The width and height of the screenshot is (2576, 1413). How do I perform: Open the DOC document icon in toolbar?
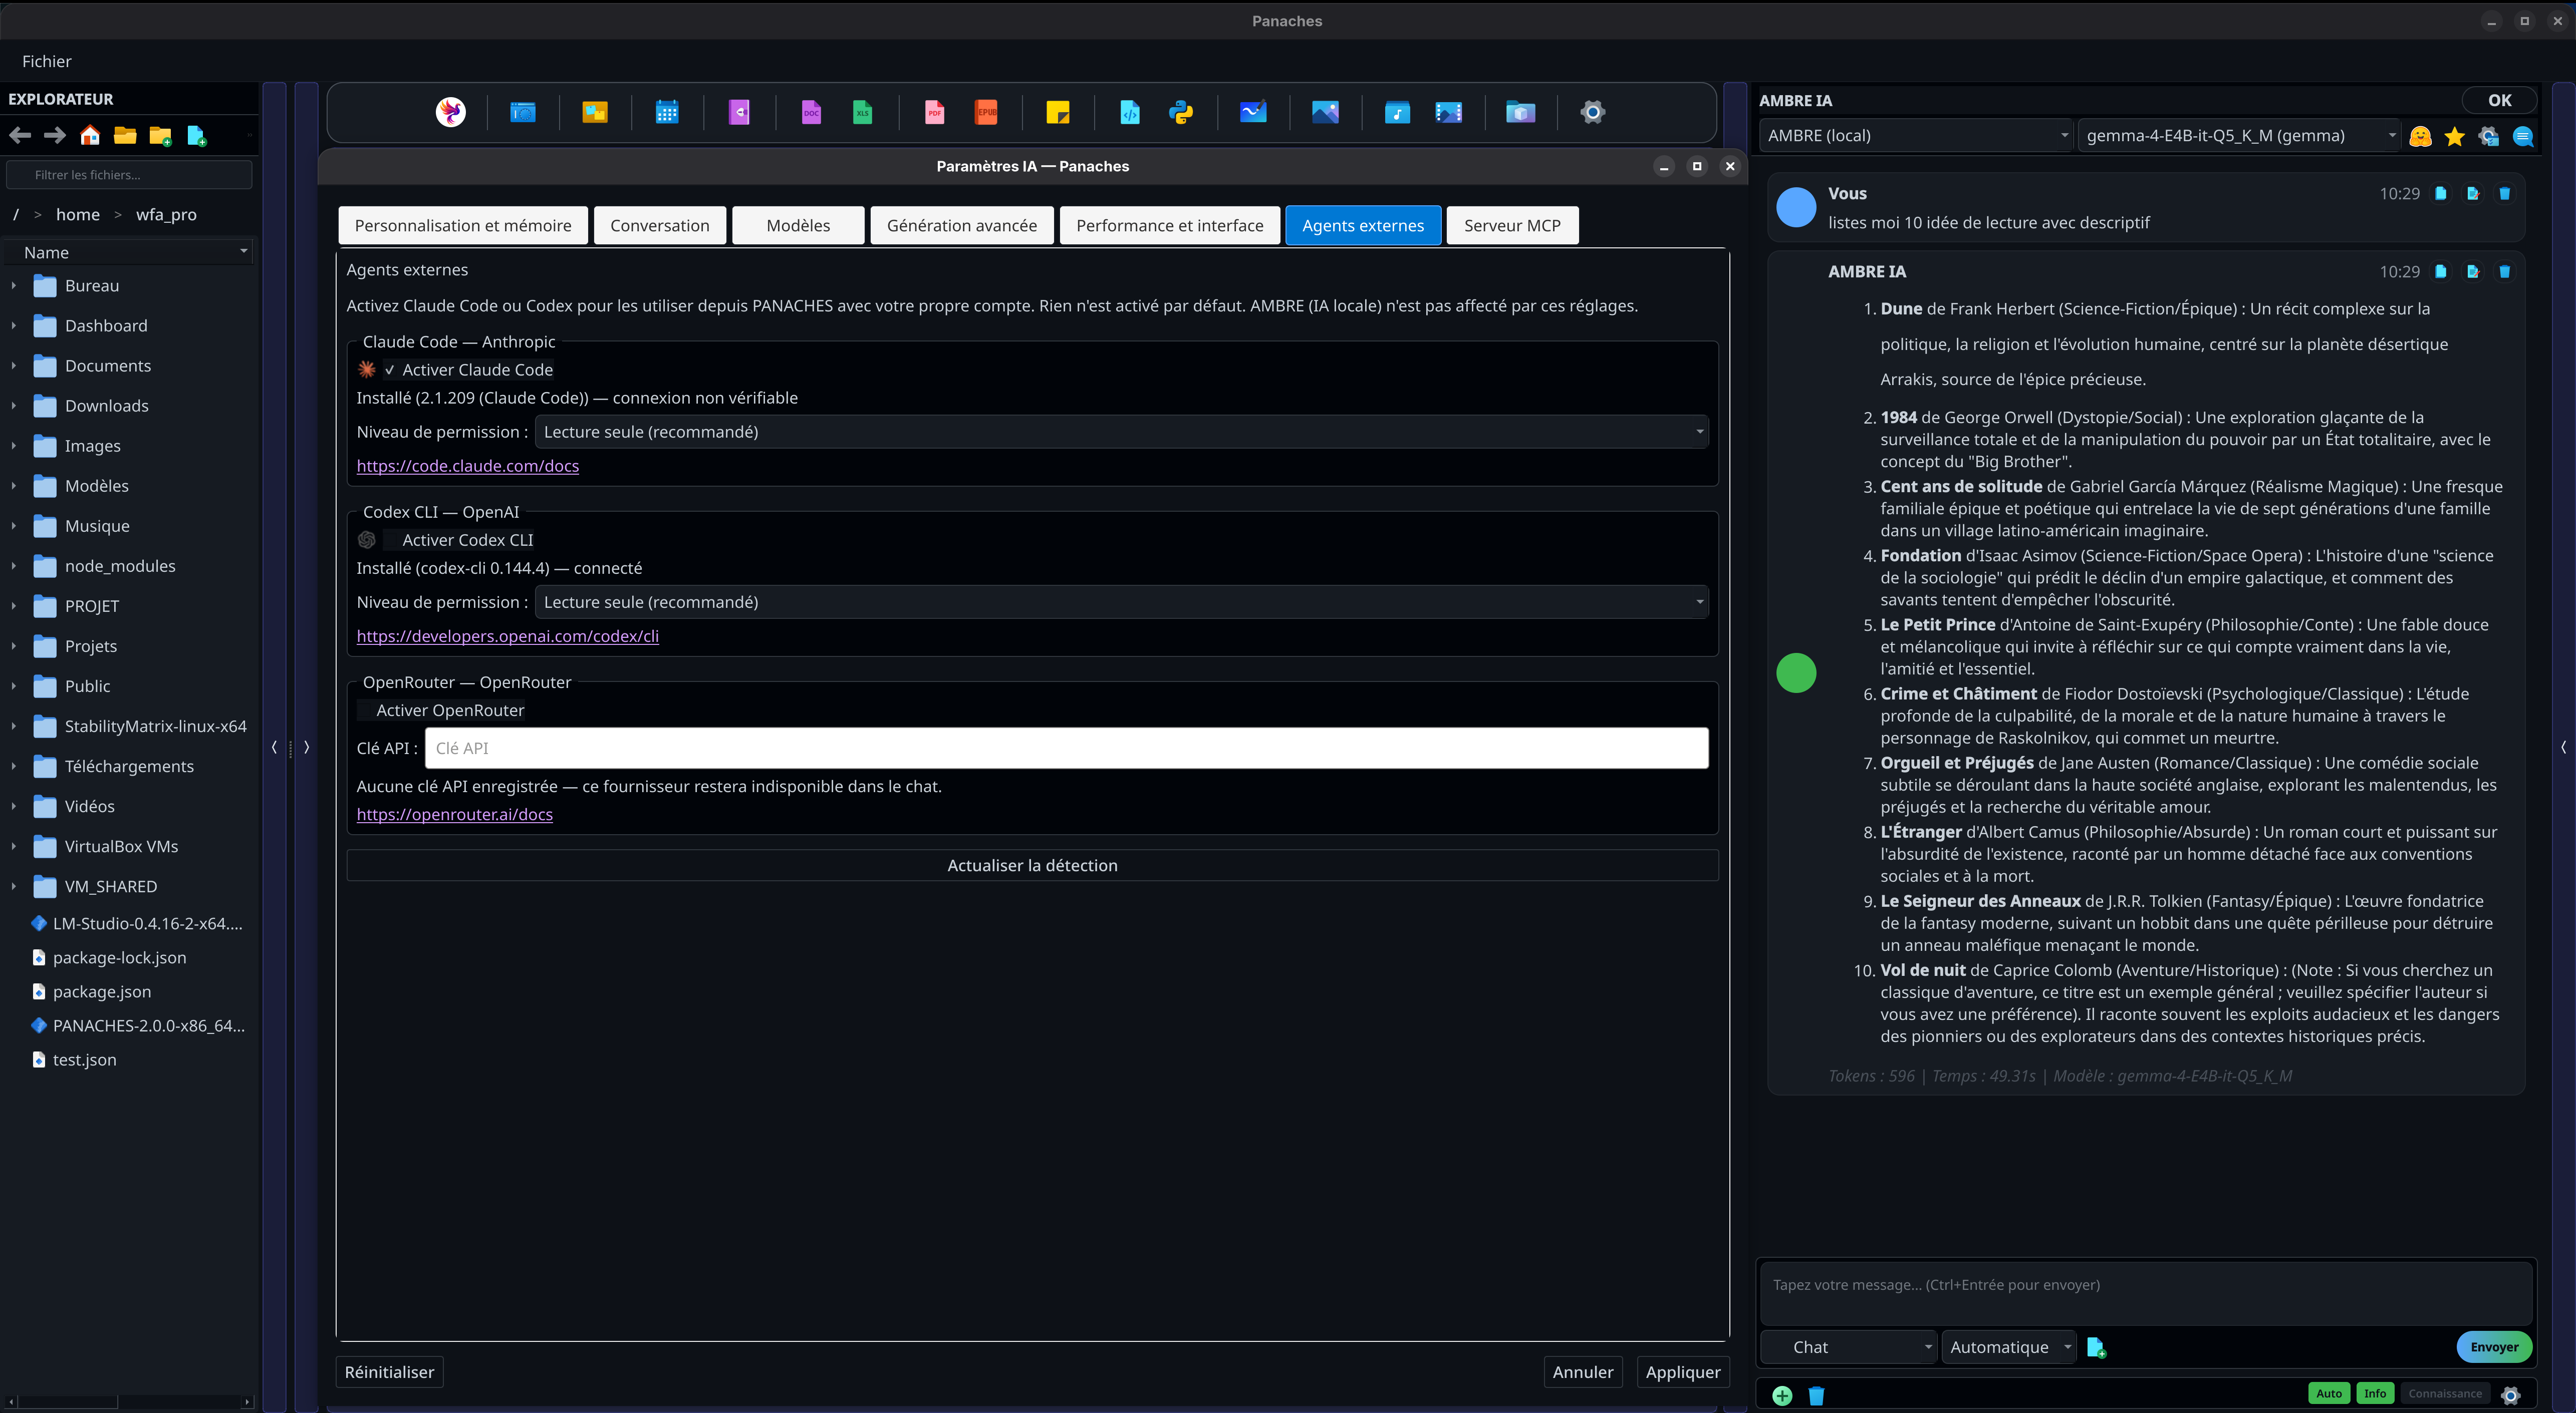click(x=811, y=112)
